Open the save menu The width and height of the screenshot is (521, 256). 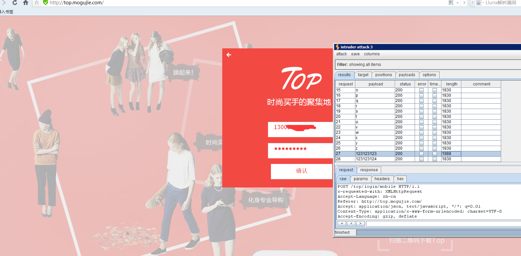(x=355, y=54)
